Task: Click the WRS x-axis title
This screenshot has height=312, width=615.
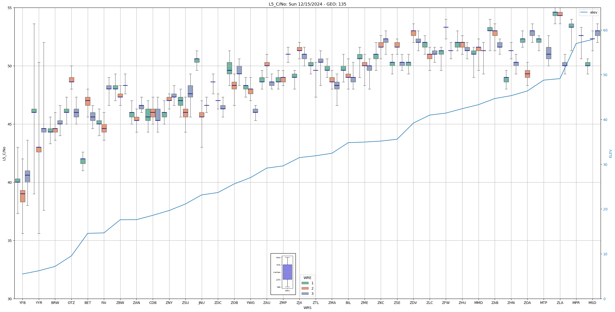Action: [307, 308]
